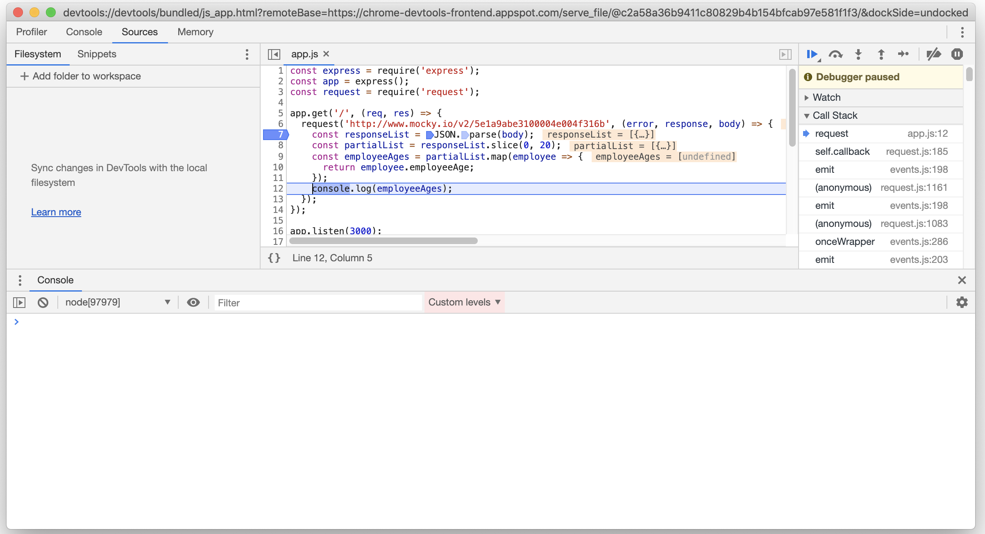Open console settings via gear icon
Screen dimensions: 985x534
pyautogui.click(x=962, y=303)
